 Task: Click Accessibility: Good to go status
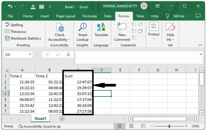coord(40,126)
